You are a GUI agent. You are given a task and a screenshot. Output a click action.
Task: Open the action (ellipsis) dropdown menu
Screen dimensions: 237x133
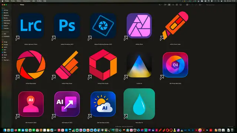click(200, 5)
